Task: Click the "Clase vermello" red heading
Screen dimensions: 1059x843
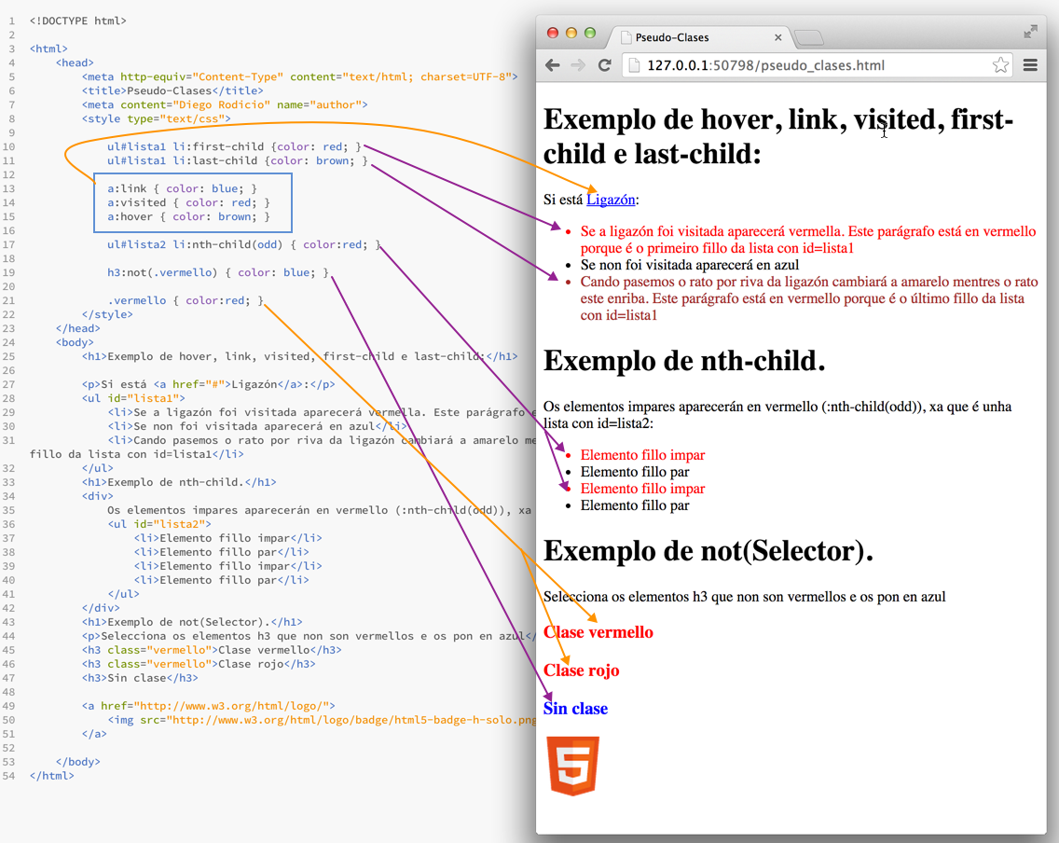Action: point(598,632)
